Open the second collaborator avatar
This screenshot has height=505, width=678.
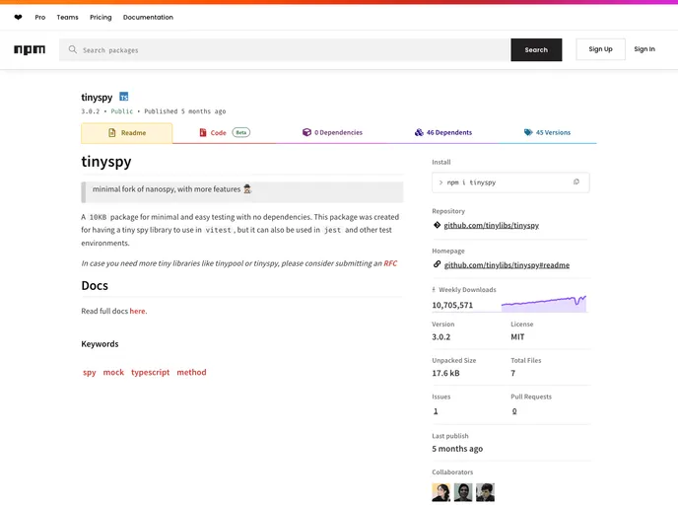463,492
